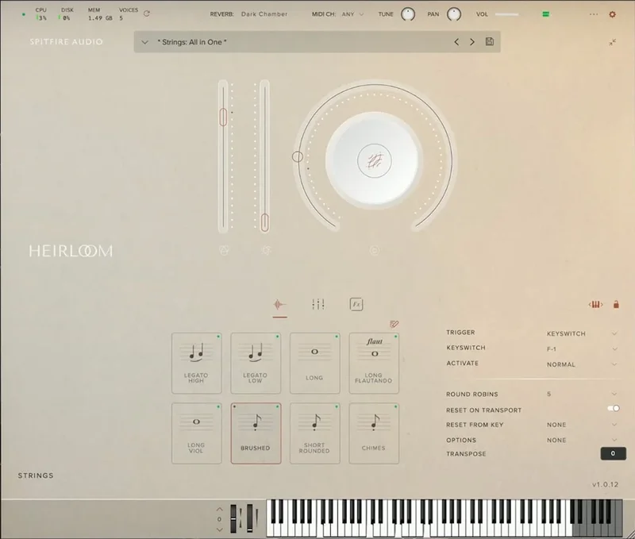Screen dimensions: 635x539
Task: Save the current preset with disk icon
Action: click(x=490, y=41)
